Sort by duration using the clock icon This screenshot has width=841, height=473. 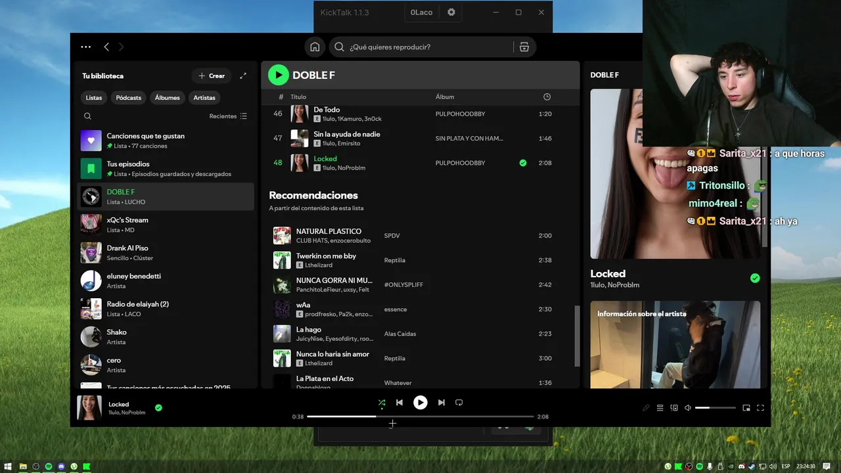coord(547,97)
